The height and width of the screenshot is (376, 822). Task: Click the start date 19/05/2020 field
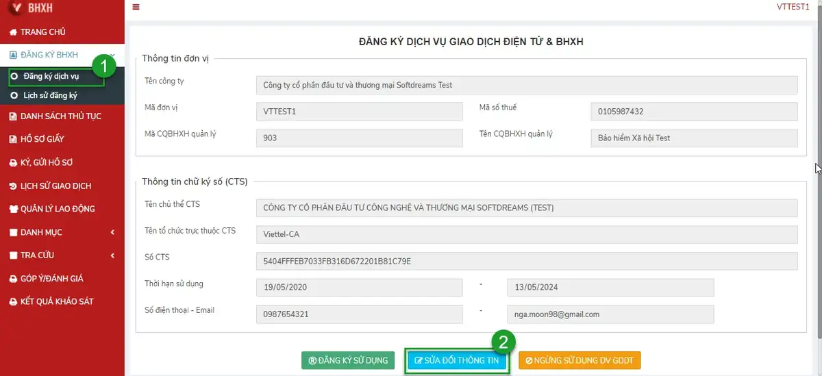tap(360, 288)
